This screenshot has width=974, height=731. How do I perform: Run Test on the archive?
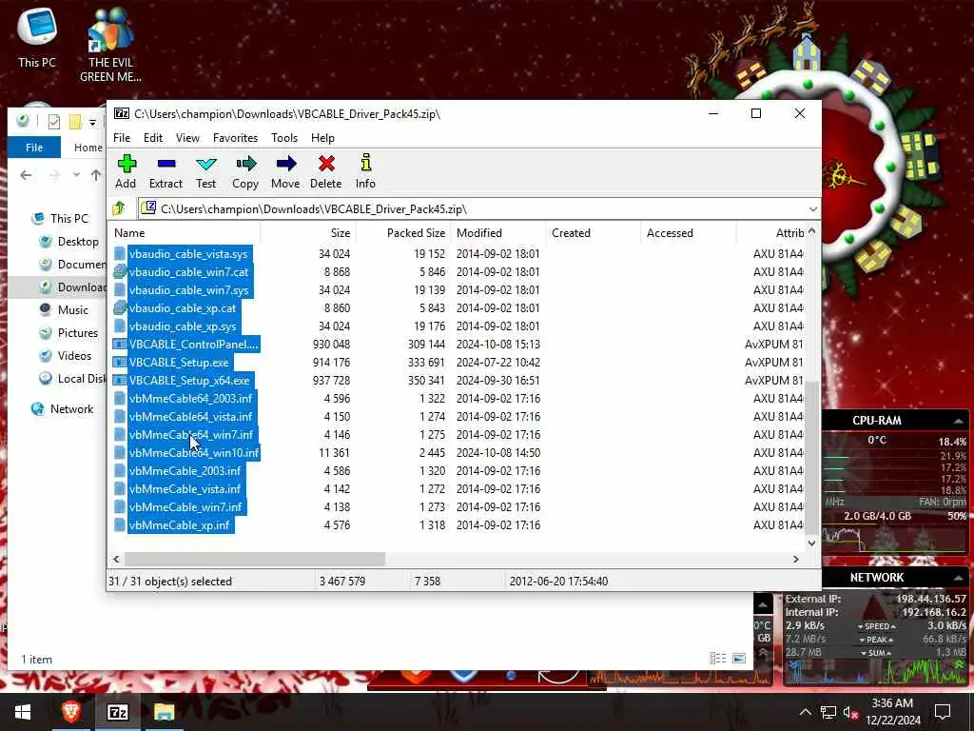[205, 172]
